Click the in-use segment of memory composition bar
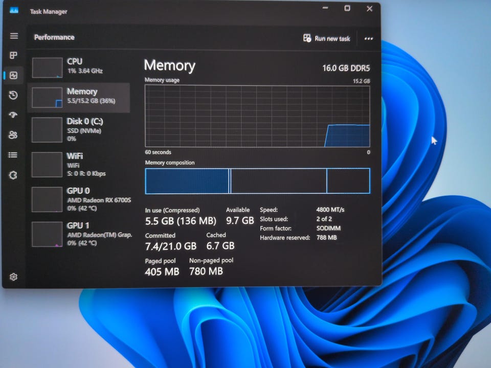 coord(187,181)
